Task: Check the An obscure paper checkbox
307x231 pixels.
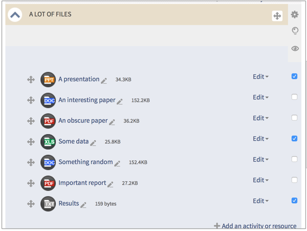Action: pyautogui.click(x=294, y=117)
